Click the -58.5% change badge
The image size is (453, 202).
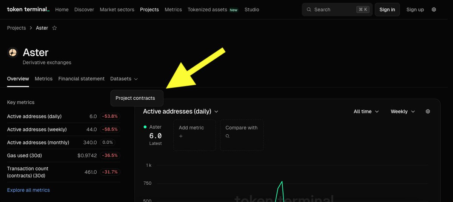[110, 129]
